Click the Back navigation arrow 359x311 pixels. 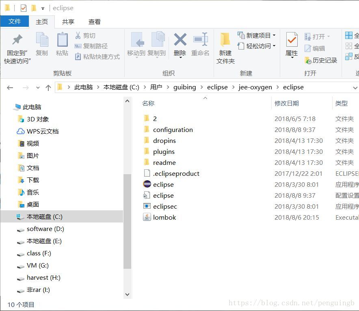click(10, 88)
